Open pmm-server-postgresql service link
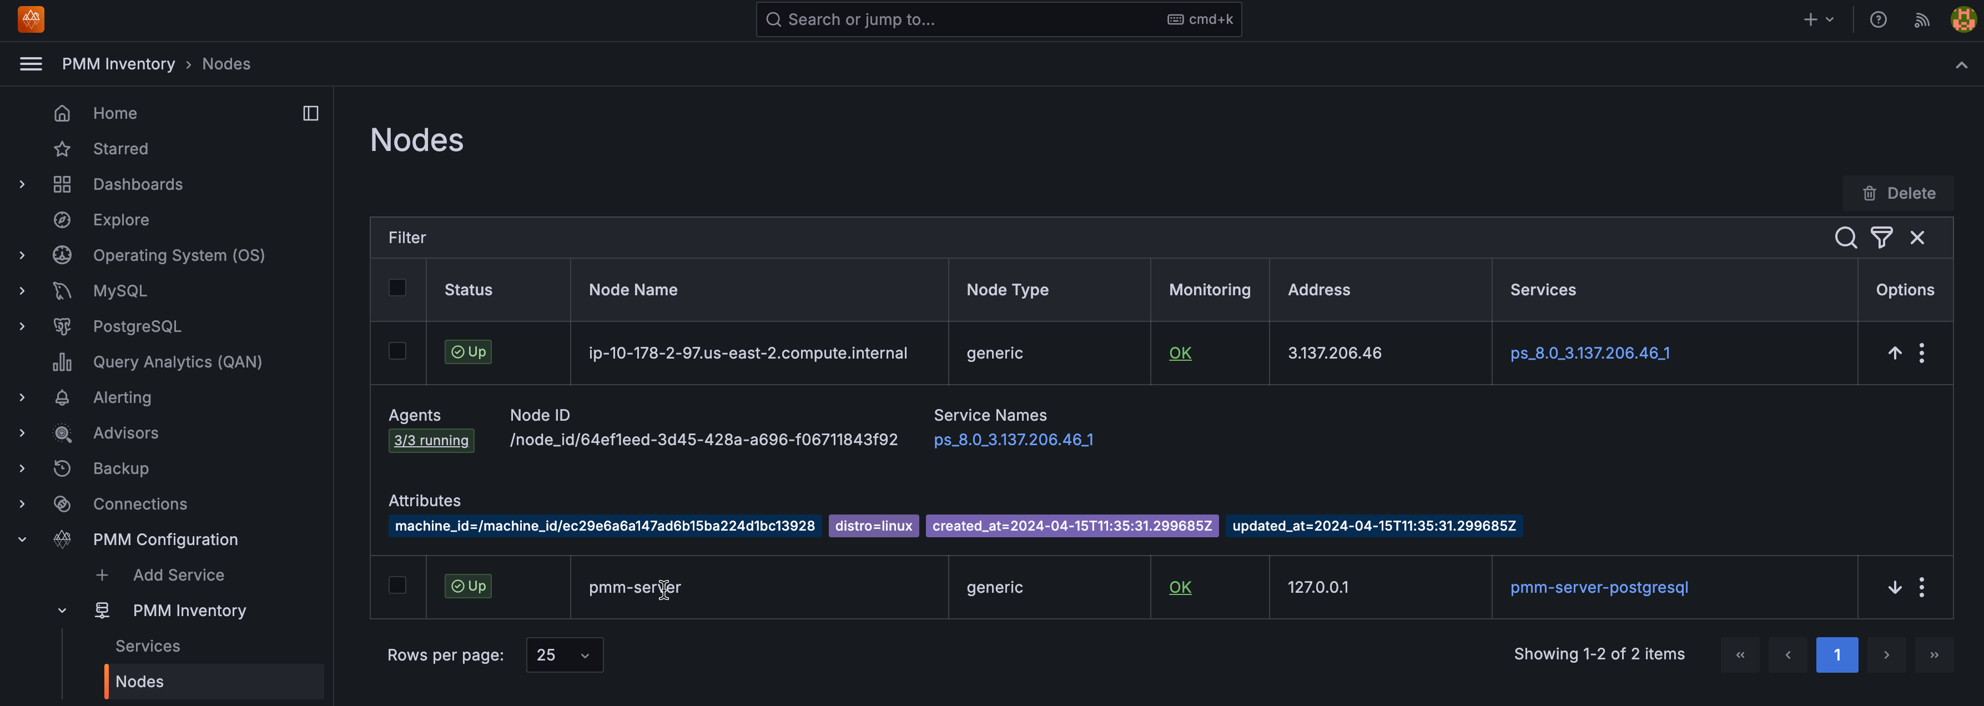This screenshot has width=1984, height=706. pyautogui.click(x=1599, y=587)
